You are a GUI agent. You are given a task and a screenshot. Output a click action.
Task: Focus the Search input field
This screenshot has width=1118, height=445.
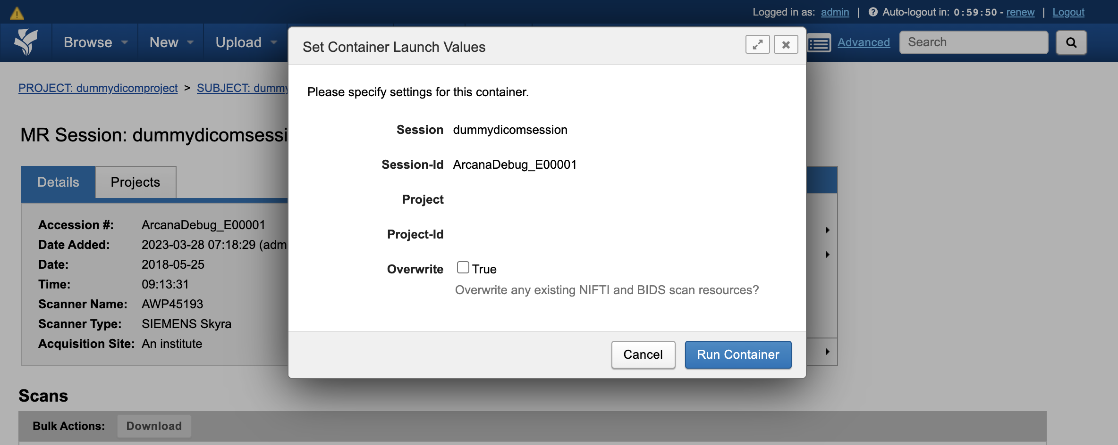974,42
